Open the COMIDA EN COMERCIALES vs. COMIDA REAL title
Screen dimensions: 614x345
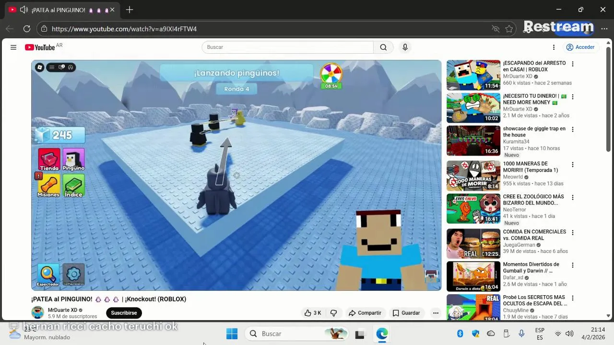pos(534,235)
